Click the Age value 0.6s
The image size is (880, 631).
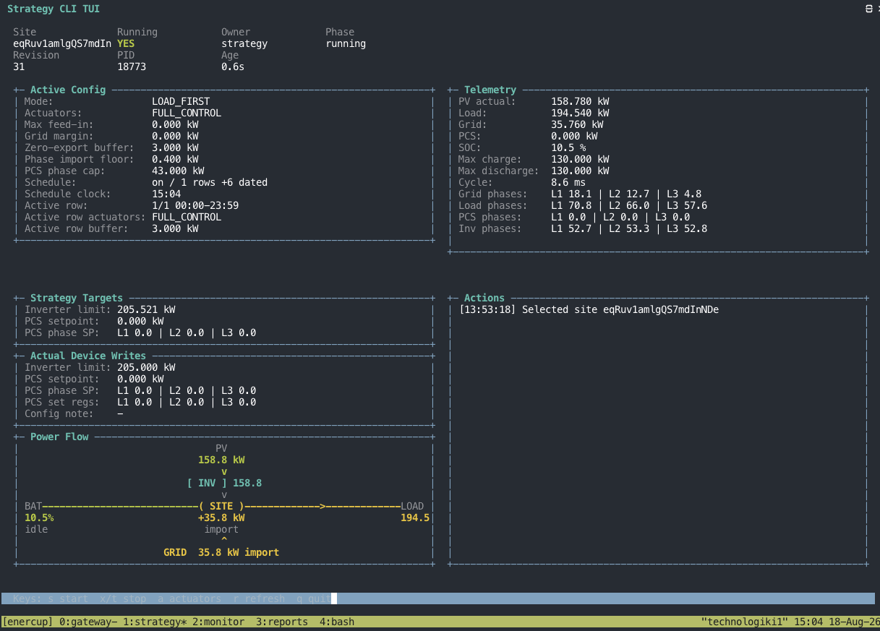coord(233,66)
